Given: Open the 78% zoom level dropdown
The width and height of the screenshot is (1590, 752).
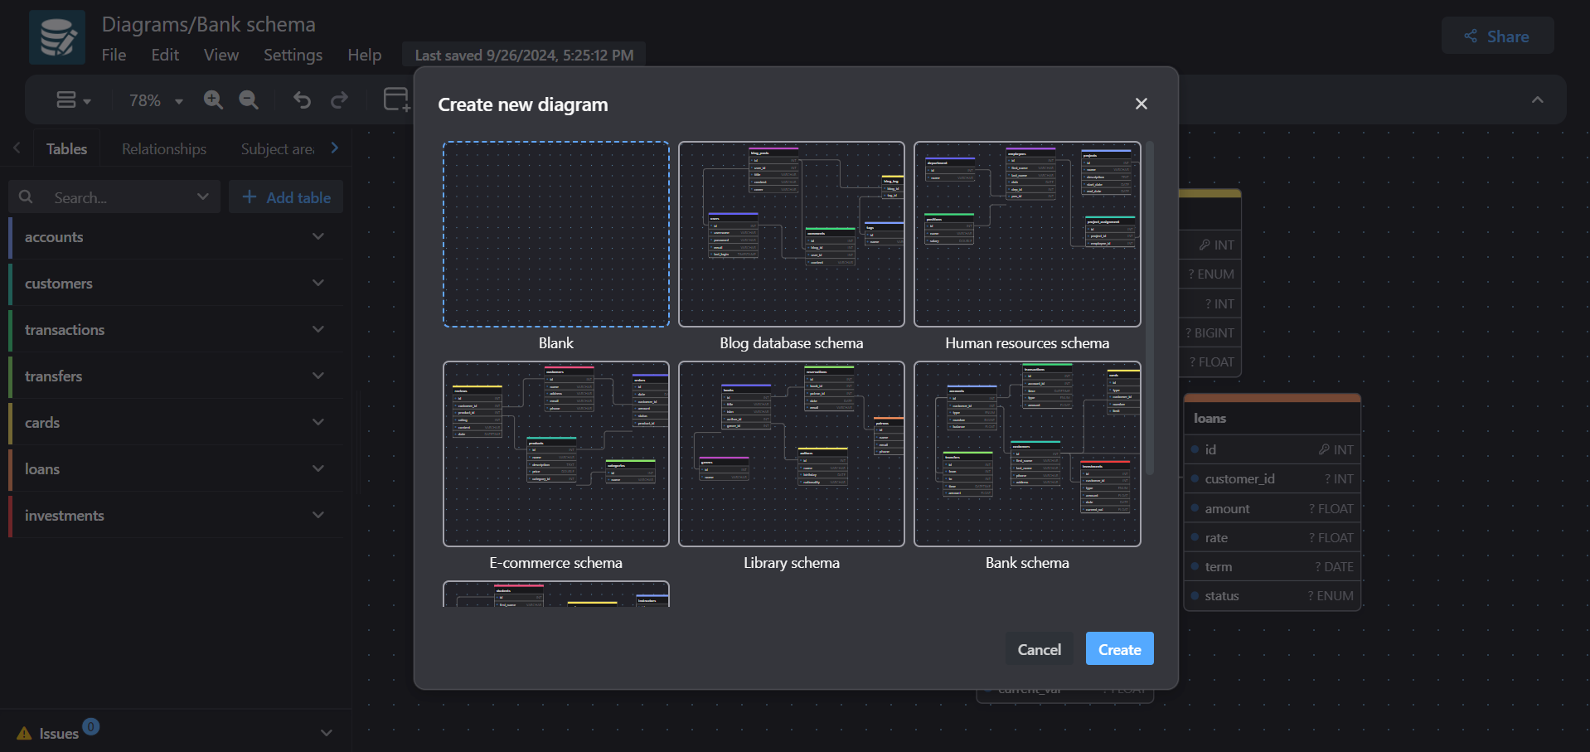Looking at the screenshot, I should (156, 100).
